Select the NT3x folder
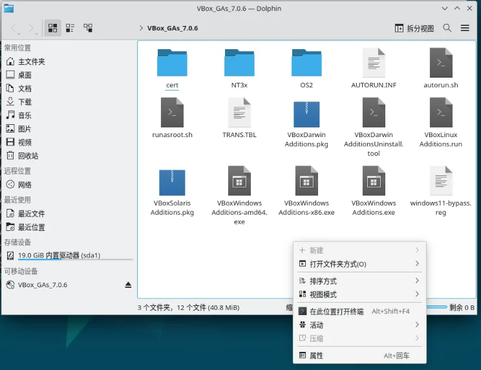This screenshot has height=370, width=481. 239,69
